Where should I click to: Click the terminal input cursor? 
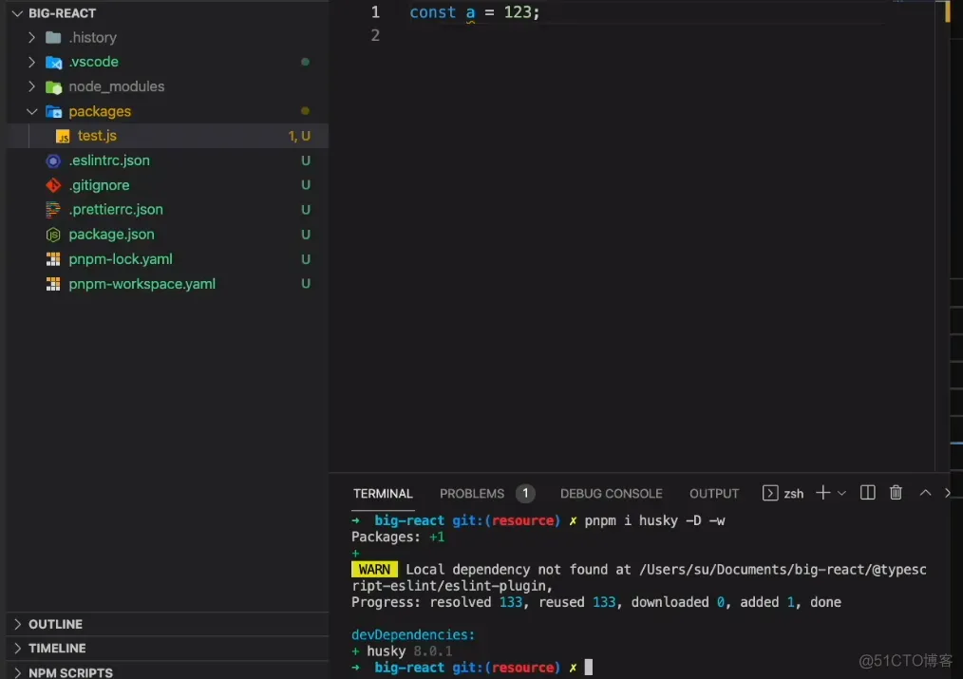[589, 668]
